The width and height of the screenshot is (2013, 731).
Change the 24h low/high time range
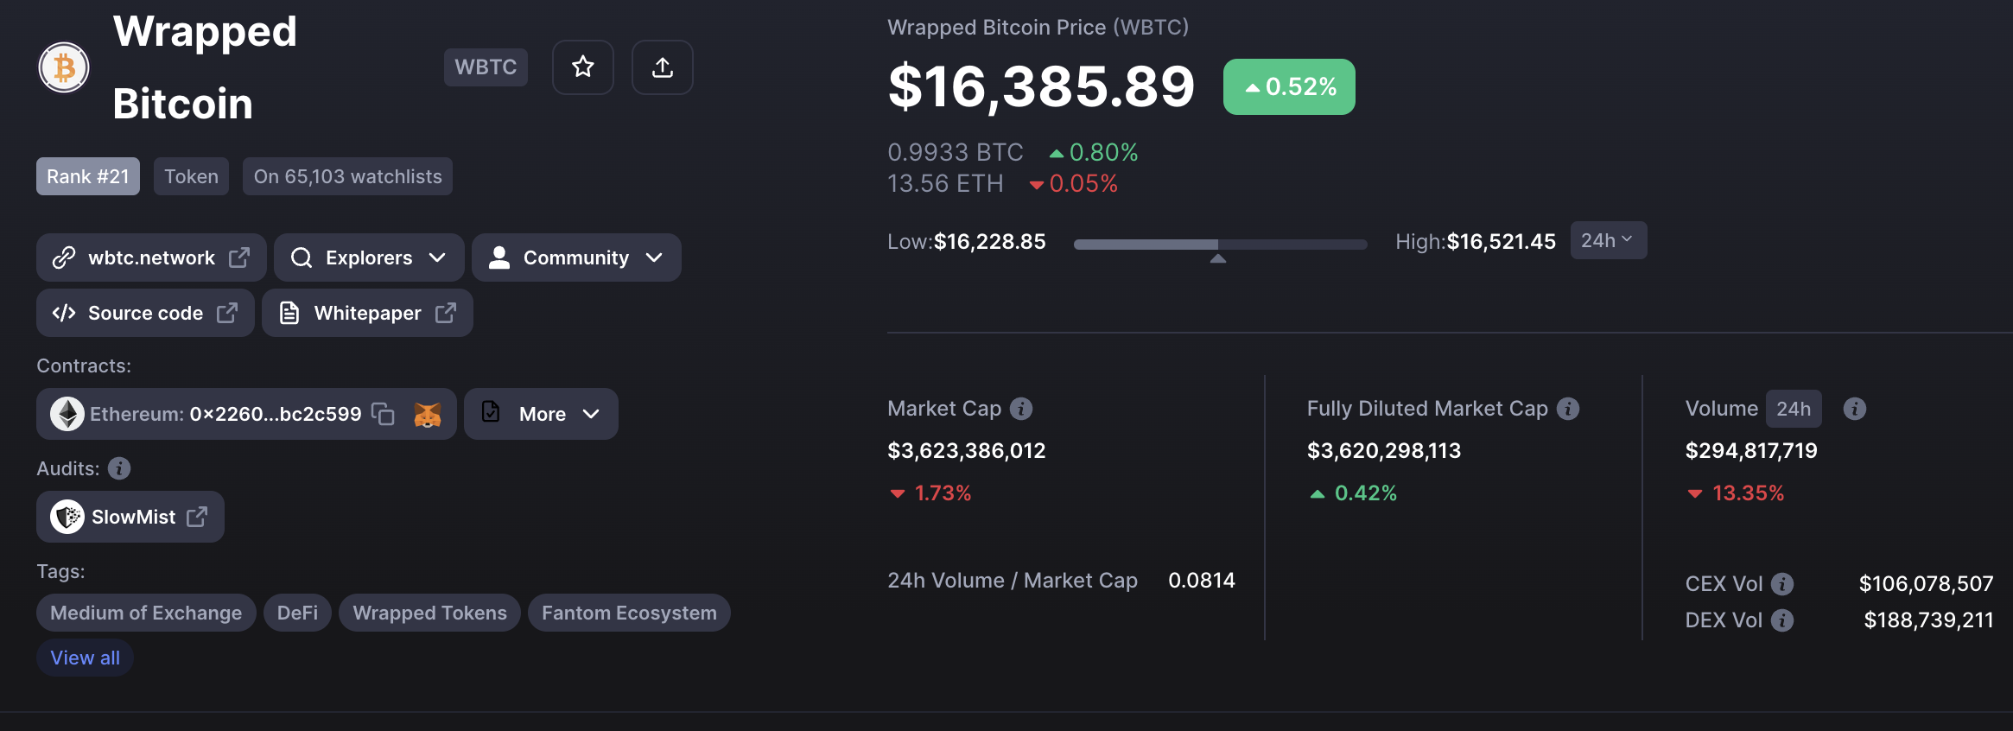point(1608,240)
